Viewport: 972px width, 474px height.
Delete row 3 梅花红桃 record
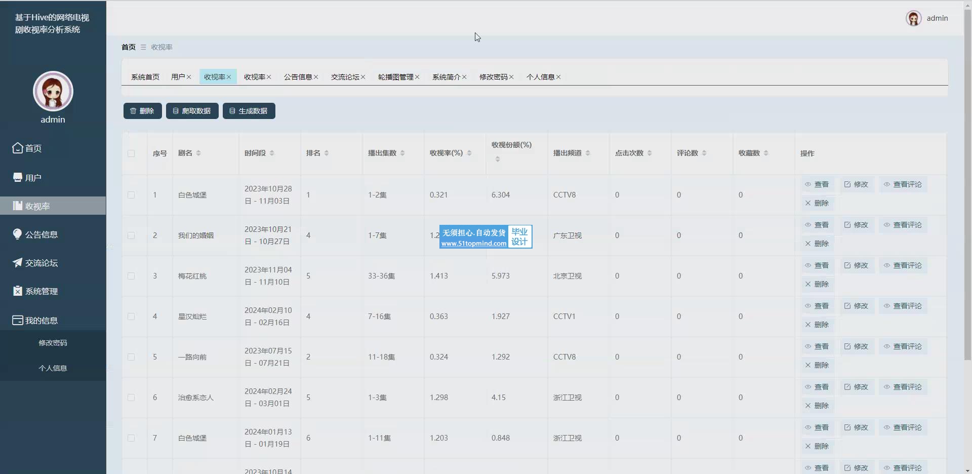tap(817, 284)
